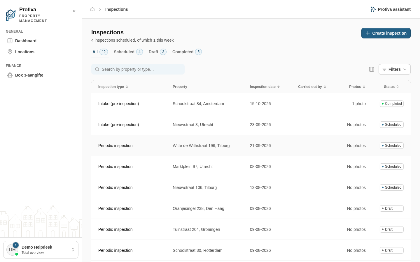
Task: Open the Protiva assistant sparkle icon
Action: pyautogui.click(x=373, y=9)
